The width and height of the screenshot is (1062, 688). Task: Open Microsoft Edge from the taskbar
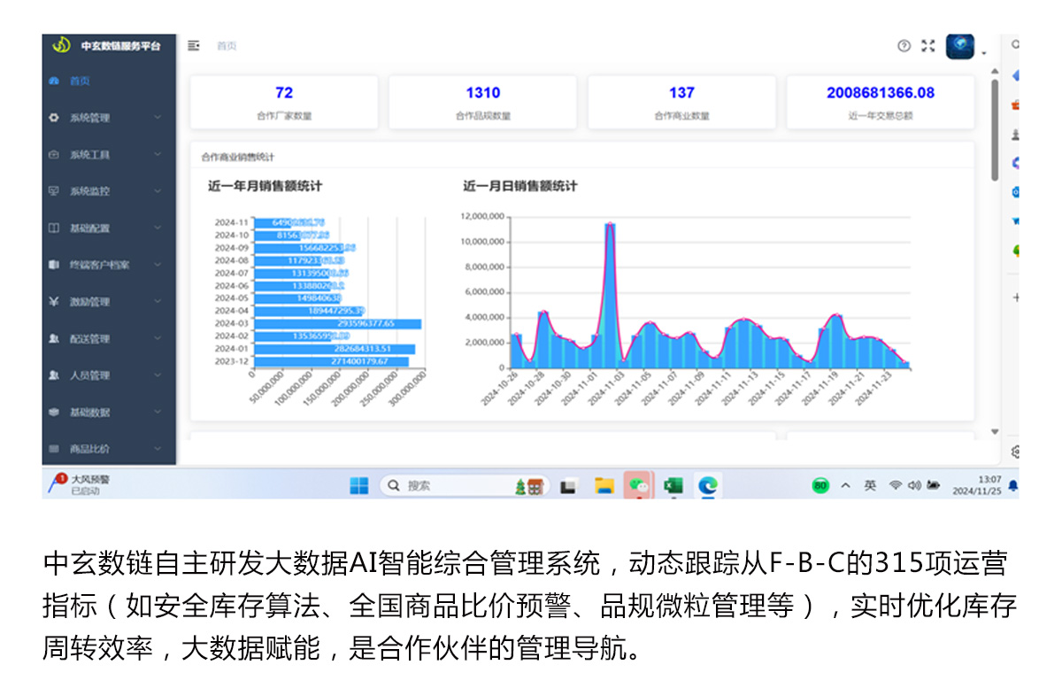click(x=707, y=485)
